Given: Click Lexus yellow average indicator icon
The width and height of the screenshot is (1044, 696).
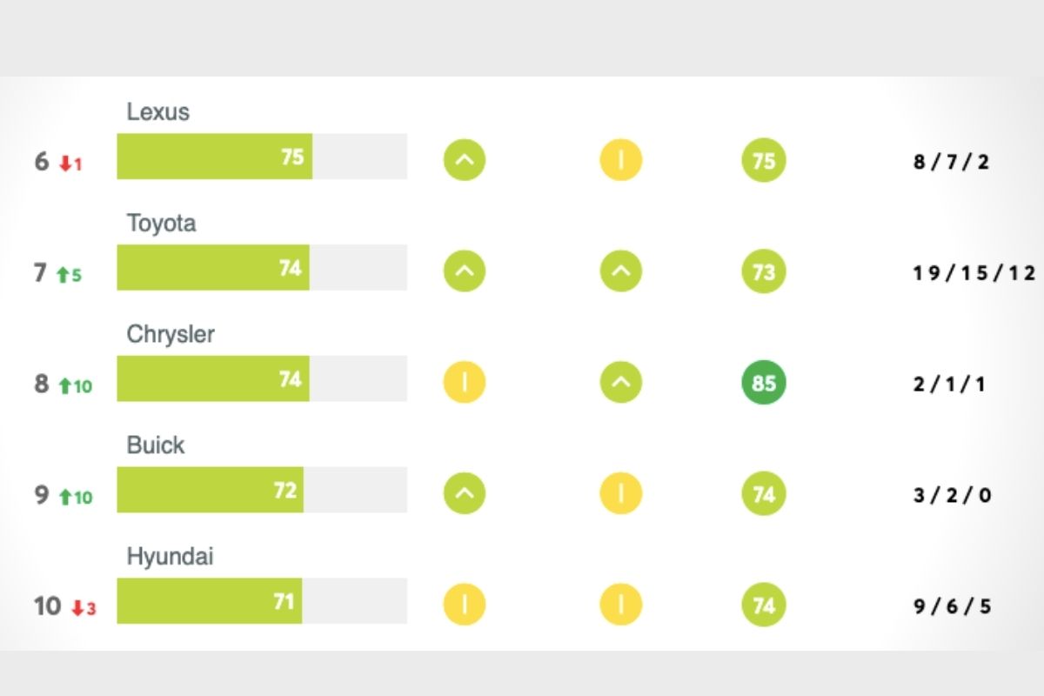Looking at the screenshot, I should coord(620,160).
